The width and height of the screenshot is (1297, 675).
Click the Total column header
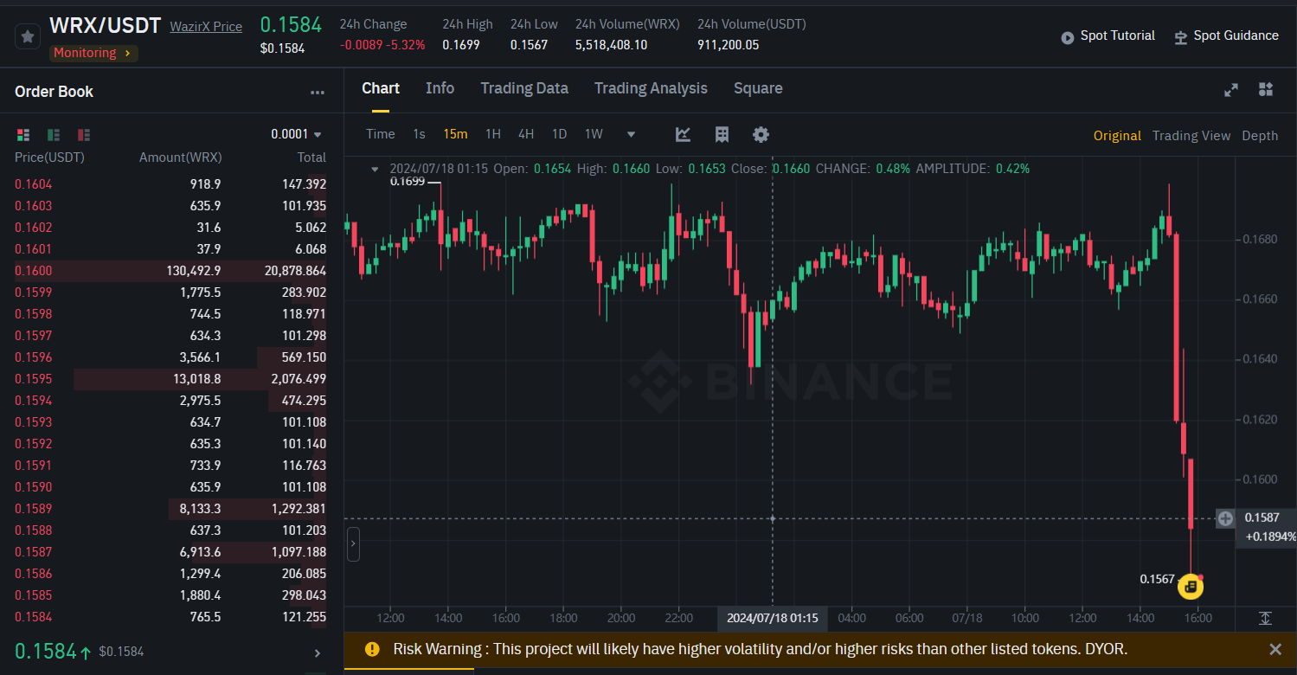311,157
